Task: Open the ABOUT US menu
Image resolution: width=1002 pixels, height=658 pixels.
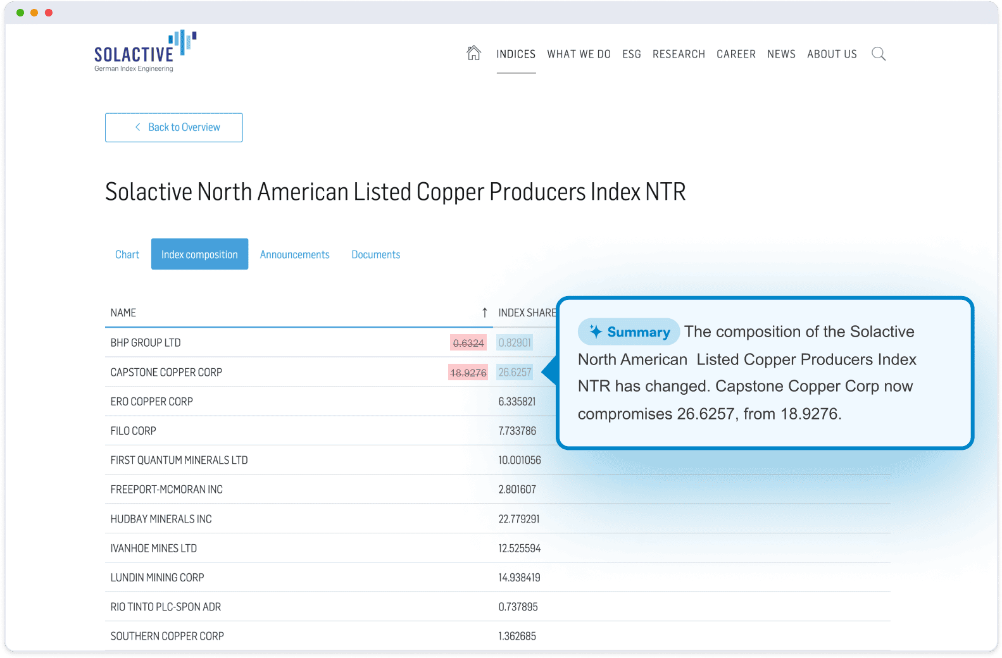Action: (832, 54)
